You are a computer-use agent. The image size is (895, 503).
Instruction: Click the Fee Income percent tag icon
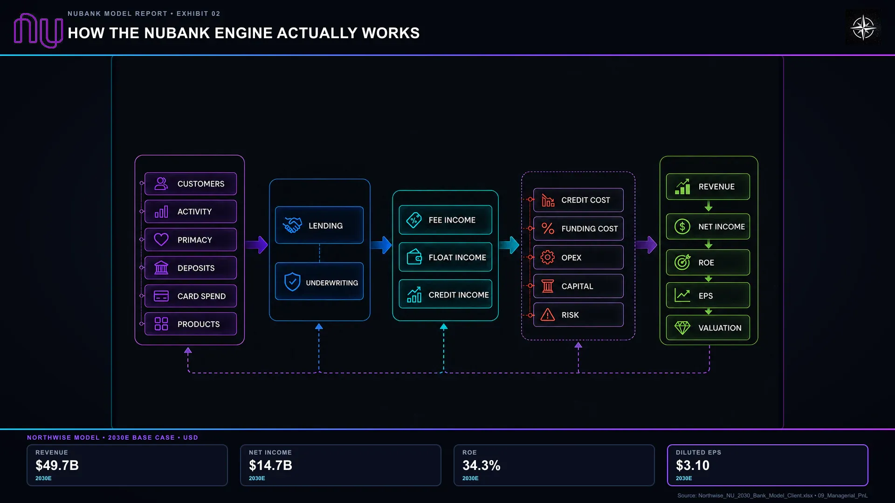tap(414, 220)
